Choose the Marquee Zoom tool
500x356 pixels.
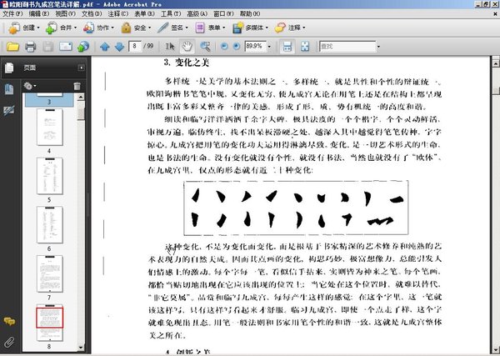pyautogui.click(x=205, y=47)
